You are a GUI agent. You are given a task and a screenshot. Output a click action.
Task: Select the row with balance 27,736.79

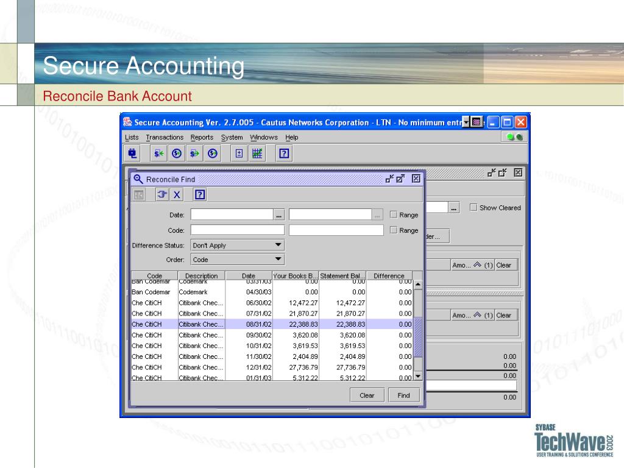pyautogui.click(x=272, y=367)
